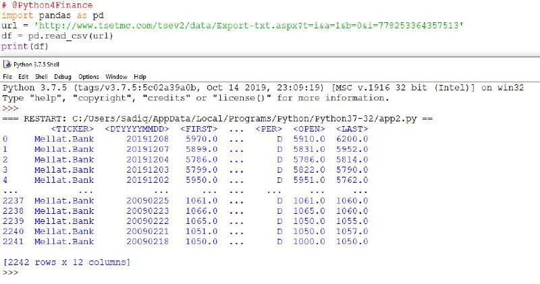
Task: Click the LAST value 1057.0
Action: [x=352, y=231]
